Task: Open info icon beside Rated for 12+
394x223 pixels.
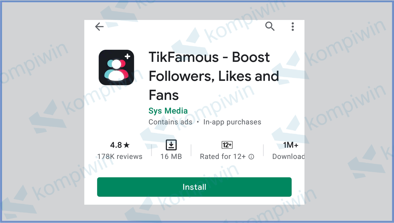Action: [x=251, y=157]
